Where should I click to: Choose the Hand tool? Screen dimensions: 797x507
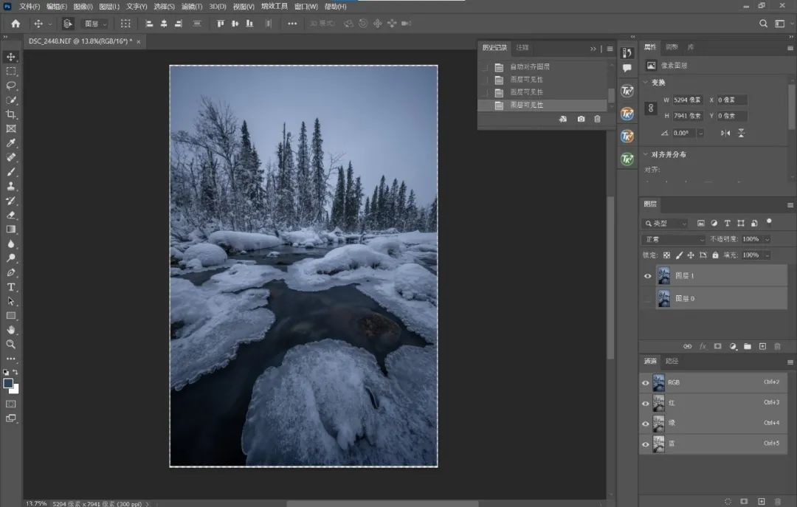coord(11,330)
